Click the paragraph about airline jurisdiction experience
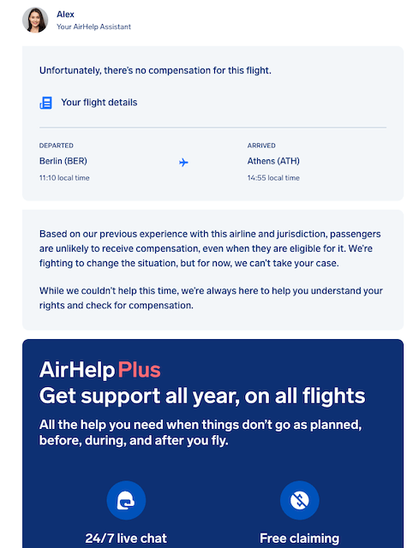The width and height of the screenshot is (413, 548). pos(210,248)
